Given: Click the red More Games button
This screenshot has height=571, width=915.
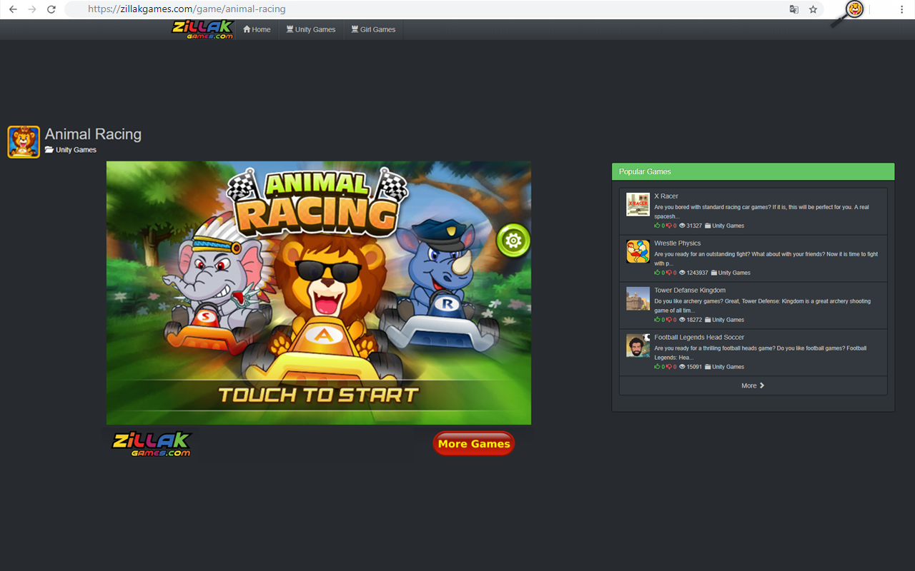Looking at the screenshot, I should [x=473, y=443].
